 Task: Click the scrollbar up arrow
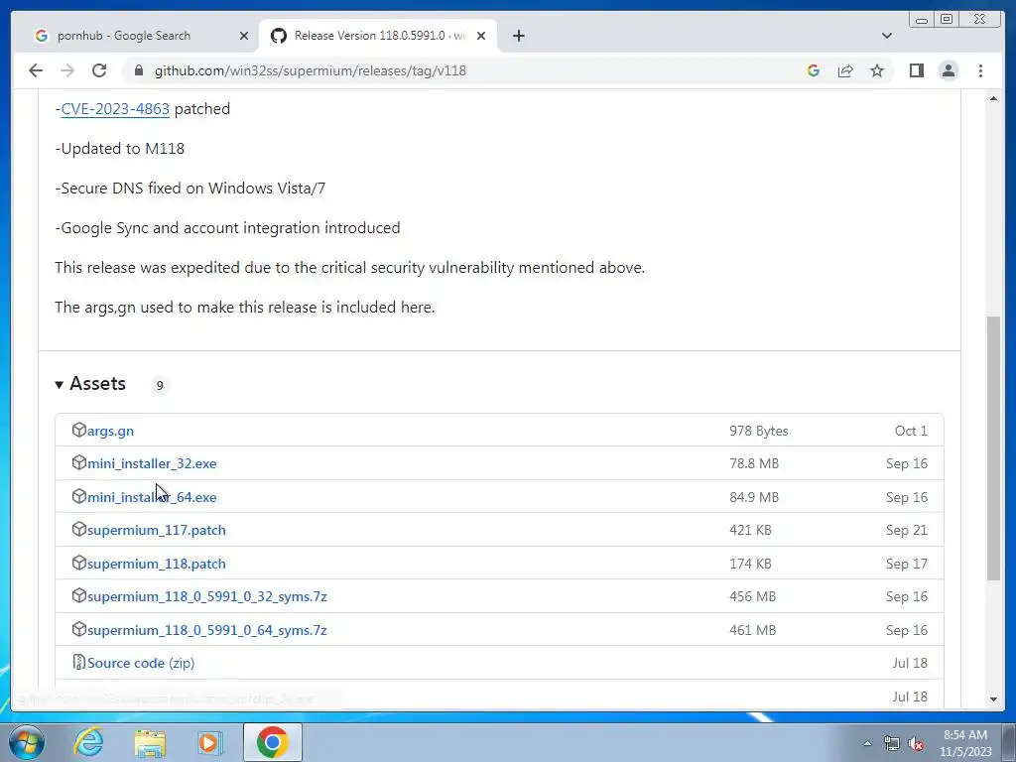click(x=993, y=98)
